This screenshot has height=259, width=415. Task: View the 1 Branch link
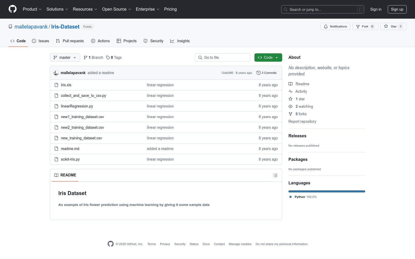pos(93,57)
